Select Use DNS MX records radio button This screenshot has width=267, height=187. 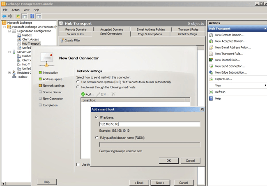pos(78,82)
